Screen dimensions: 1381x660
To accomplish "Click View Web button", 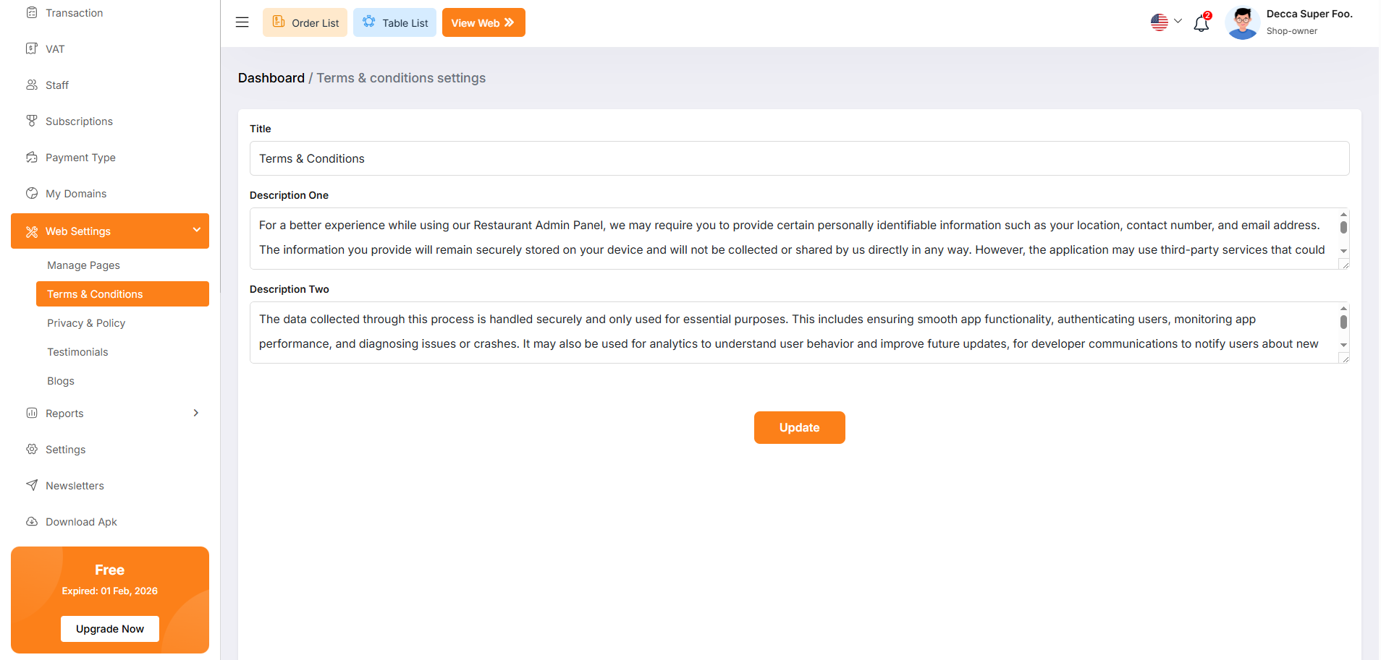I will pos(483,23).
